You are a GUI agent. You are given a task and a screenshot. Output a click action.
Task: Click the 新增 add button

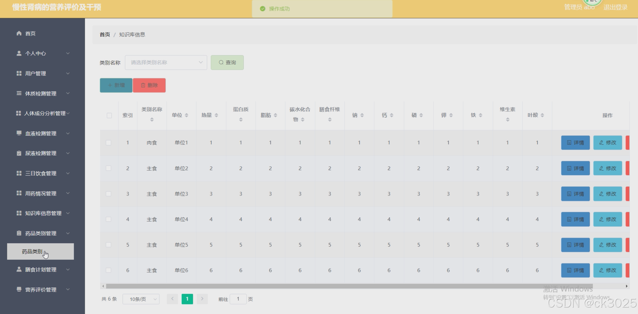click(116, 85)
